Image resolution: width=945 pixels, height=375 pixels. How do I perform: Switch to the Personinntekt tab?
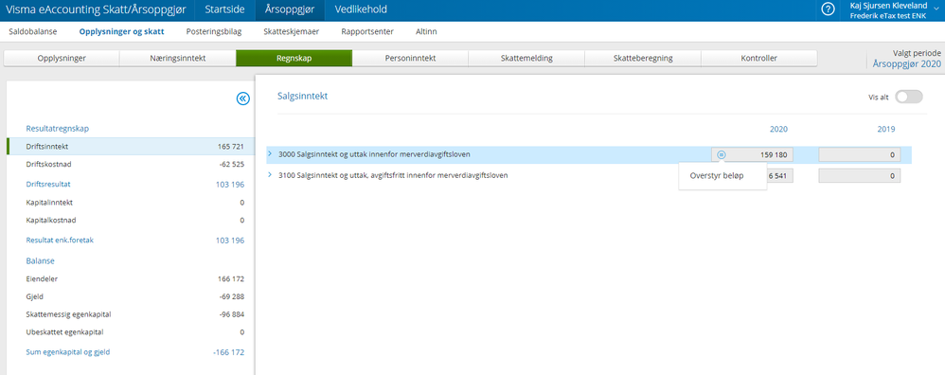point(410,59)
